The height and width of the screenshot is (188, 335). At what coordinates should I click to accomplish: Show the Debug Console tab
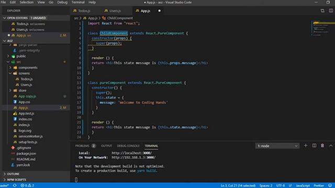(128, 146)
